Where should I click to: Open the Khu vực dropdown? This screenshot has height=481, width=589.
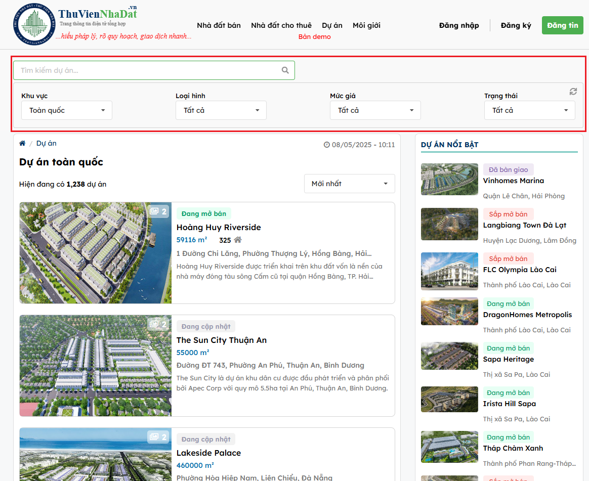(67, 110)
